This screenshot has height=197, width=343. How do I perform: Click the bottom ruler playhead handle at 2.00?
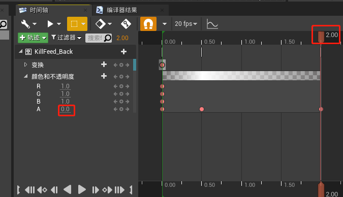tap(321, 189)
